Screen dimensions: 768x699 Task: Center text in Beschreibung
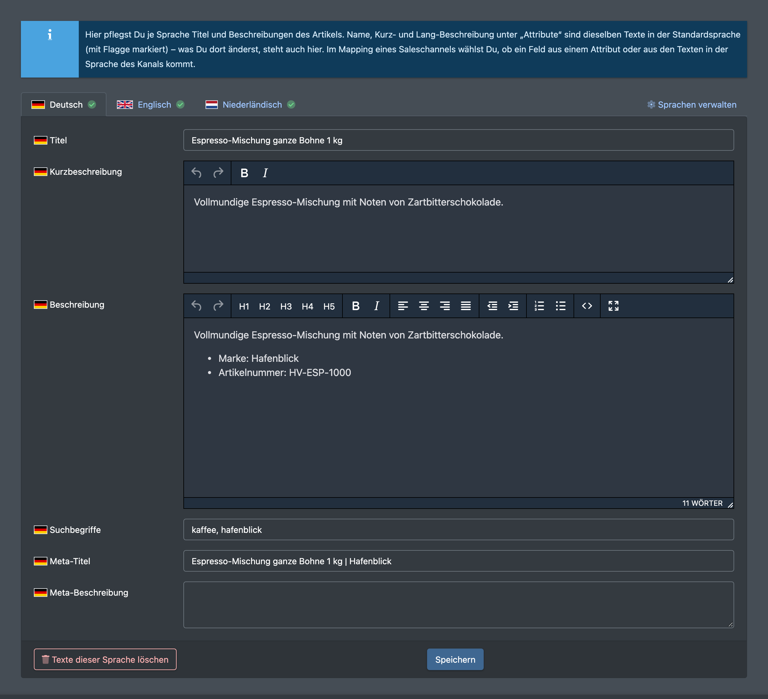(x=424, y=306)
